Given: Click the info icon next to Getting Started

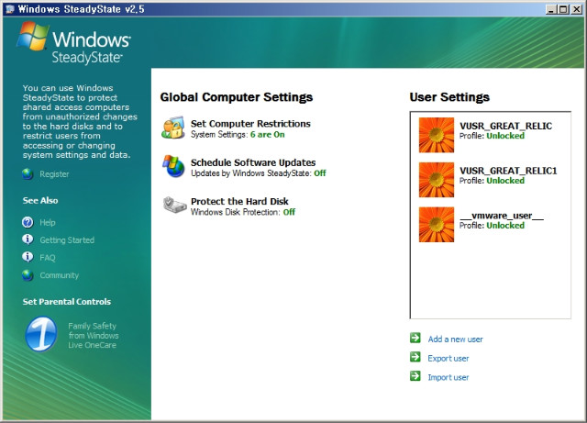Looking at the screenshot, I should click(x=28, y=239).
